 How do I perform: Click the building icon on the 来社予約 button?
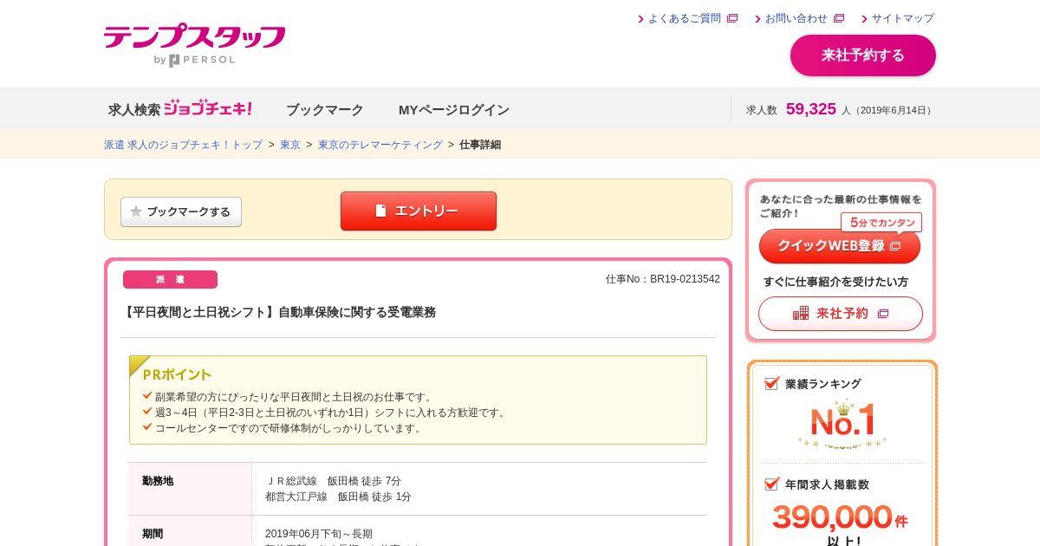tap(801, 314)
